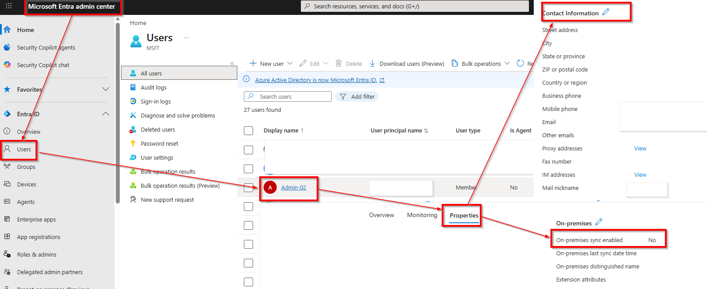Sort by User principal name column
The image size is (707, 289).
tap(399, 131)
